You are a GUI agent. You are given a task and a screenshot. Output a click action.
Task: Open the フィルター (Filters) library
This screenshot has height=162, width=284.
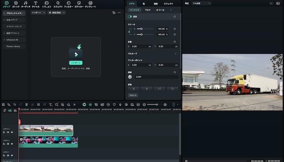68,4
